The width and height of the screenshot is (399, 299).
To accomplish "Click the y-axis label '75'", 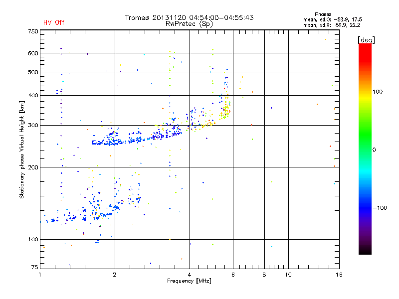I will tap(35, 267).
